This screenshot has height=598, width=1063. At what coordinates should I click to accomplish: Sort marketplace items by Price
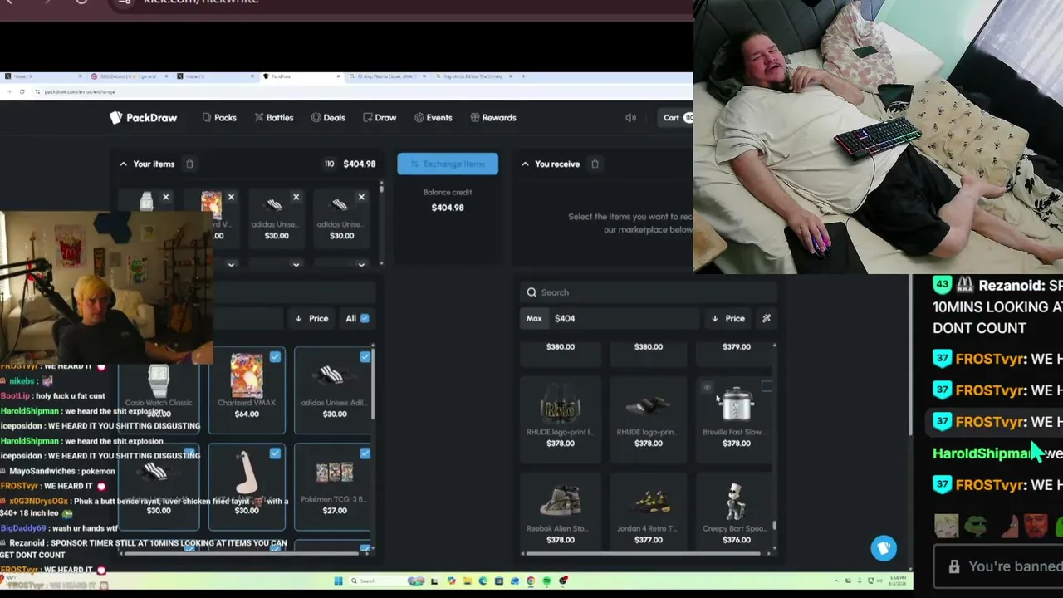(x=728, y=319)
